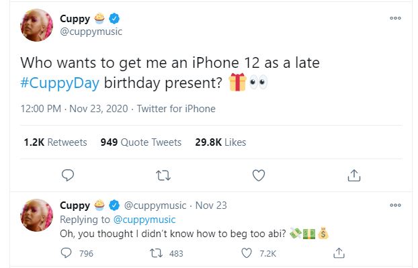Click the Nov 23 timestamp on reply
Viewport: 418px width, 268px height.
click(211, 206)
